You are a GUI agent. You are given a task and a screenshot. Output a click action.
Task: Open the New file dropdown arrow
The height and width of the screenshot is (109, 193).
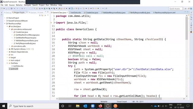coord(4,8)
